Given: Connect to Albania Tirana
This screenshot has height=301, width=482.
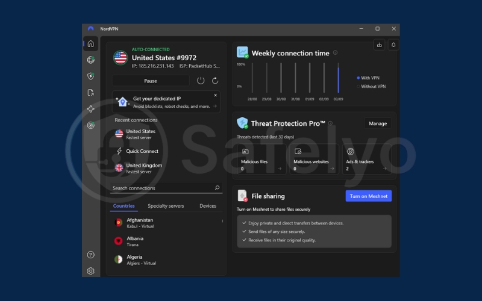Looking at the screenshot, I should pos(166,241).
